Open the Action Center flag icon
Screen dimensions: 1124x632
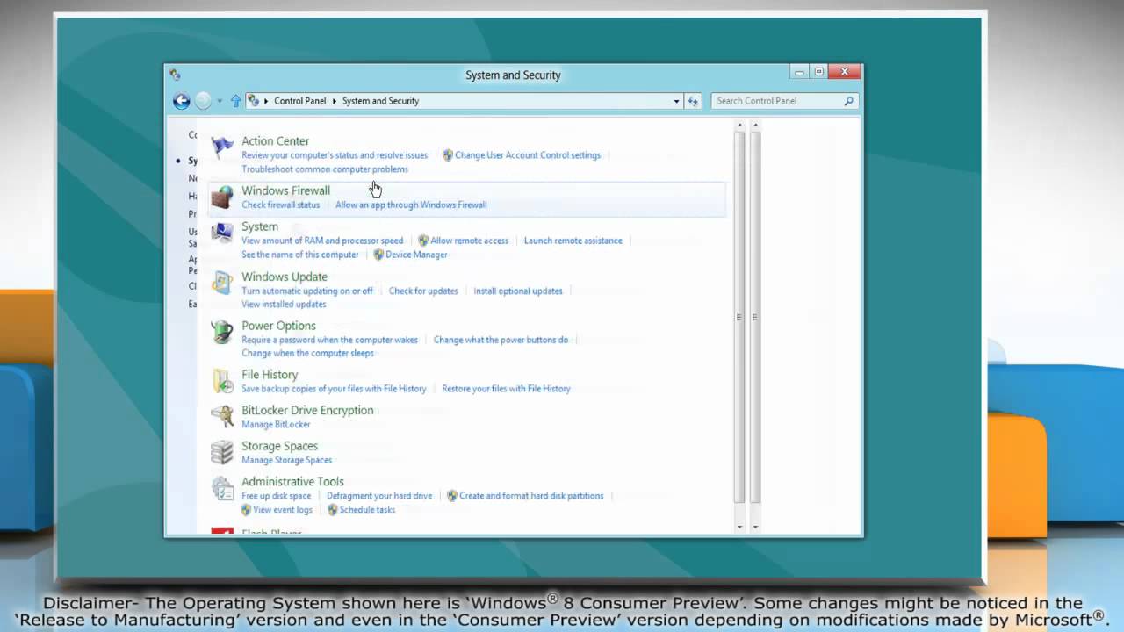click(x=223, y=147)
